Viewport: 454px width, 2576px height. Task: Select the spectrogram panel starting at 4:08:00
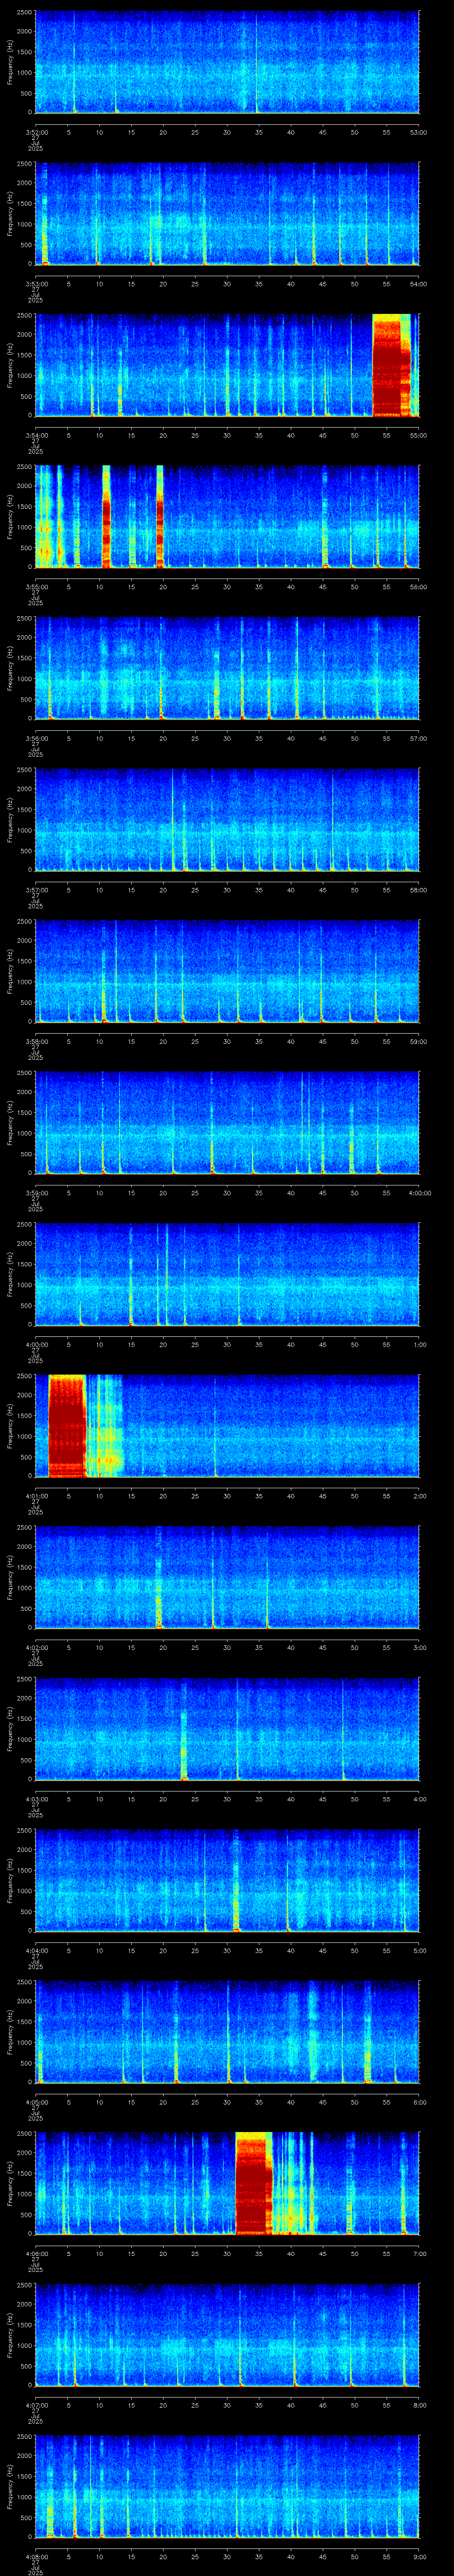pos(227,2487)
